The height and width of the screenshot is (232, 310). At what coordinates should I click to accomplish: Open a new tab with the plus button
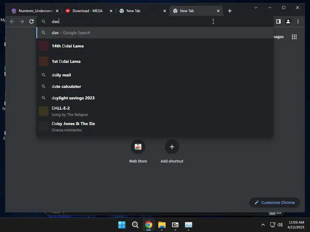pyautogui.click(x=229, y=11)
